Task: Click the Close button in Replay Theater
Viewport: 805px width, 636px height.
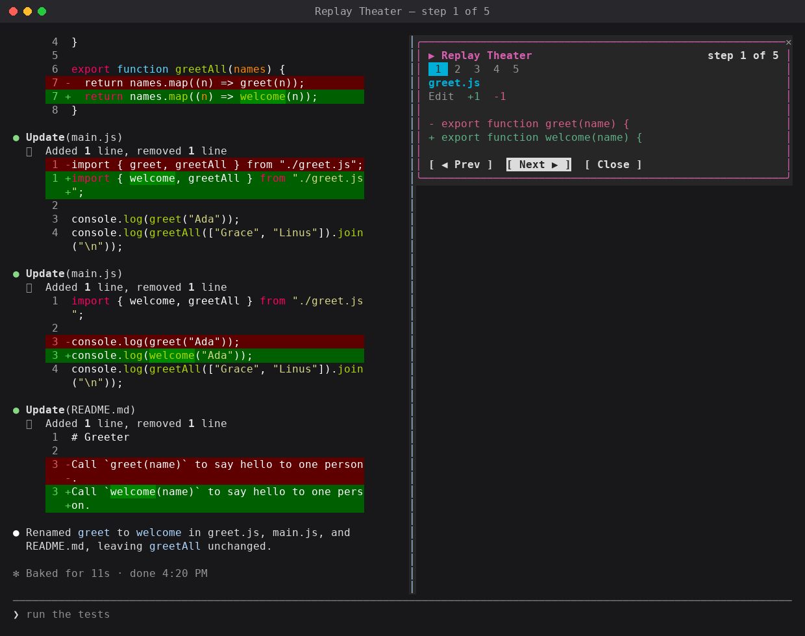Action: point(613,165)
